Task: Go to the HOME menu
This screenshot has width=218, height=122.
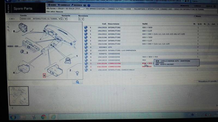Action: pos(52,5)
